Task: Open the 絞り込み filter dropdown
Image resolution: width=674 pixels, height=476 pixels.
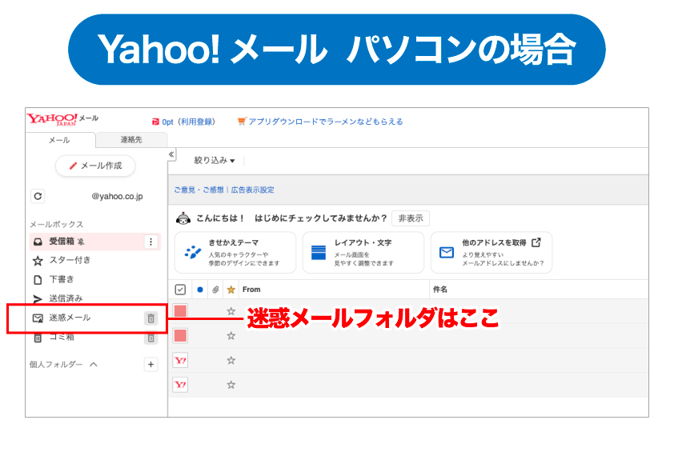Action: [x=215, y=161]
